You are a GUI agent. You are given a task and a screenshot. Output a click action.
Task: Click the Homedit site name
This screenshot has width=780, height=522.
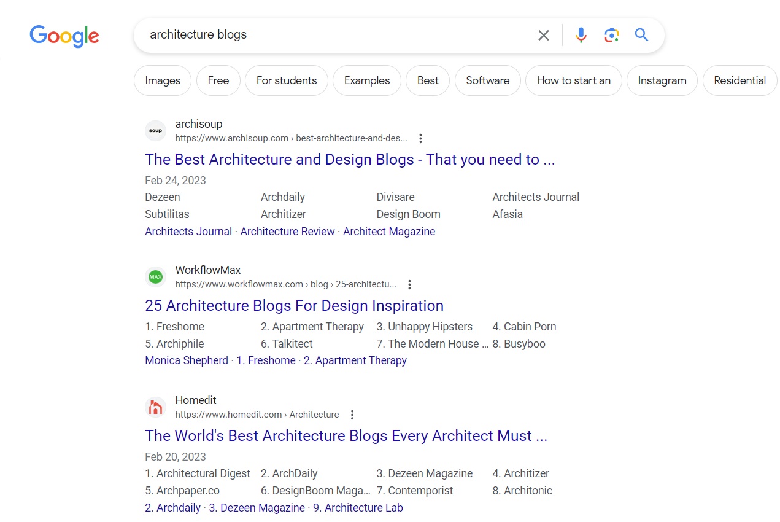[196, 400]
